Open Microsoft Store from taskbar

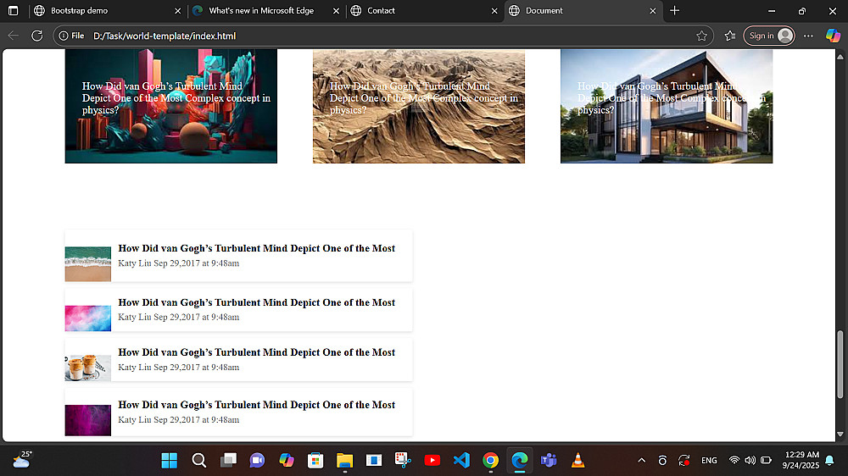(x=315, y=461)
